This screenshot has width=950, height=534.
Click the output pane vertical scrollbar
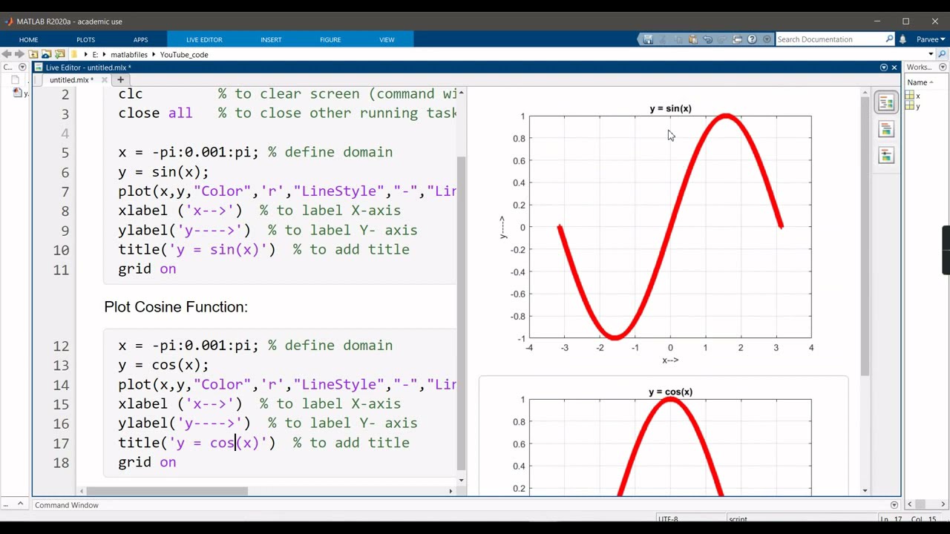click(865, 237)
